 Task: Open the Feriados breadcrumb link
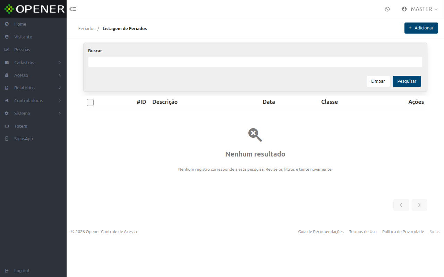(x=87, y=28)
